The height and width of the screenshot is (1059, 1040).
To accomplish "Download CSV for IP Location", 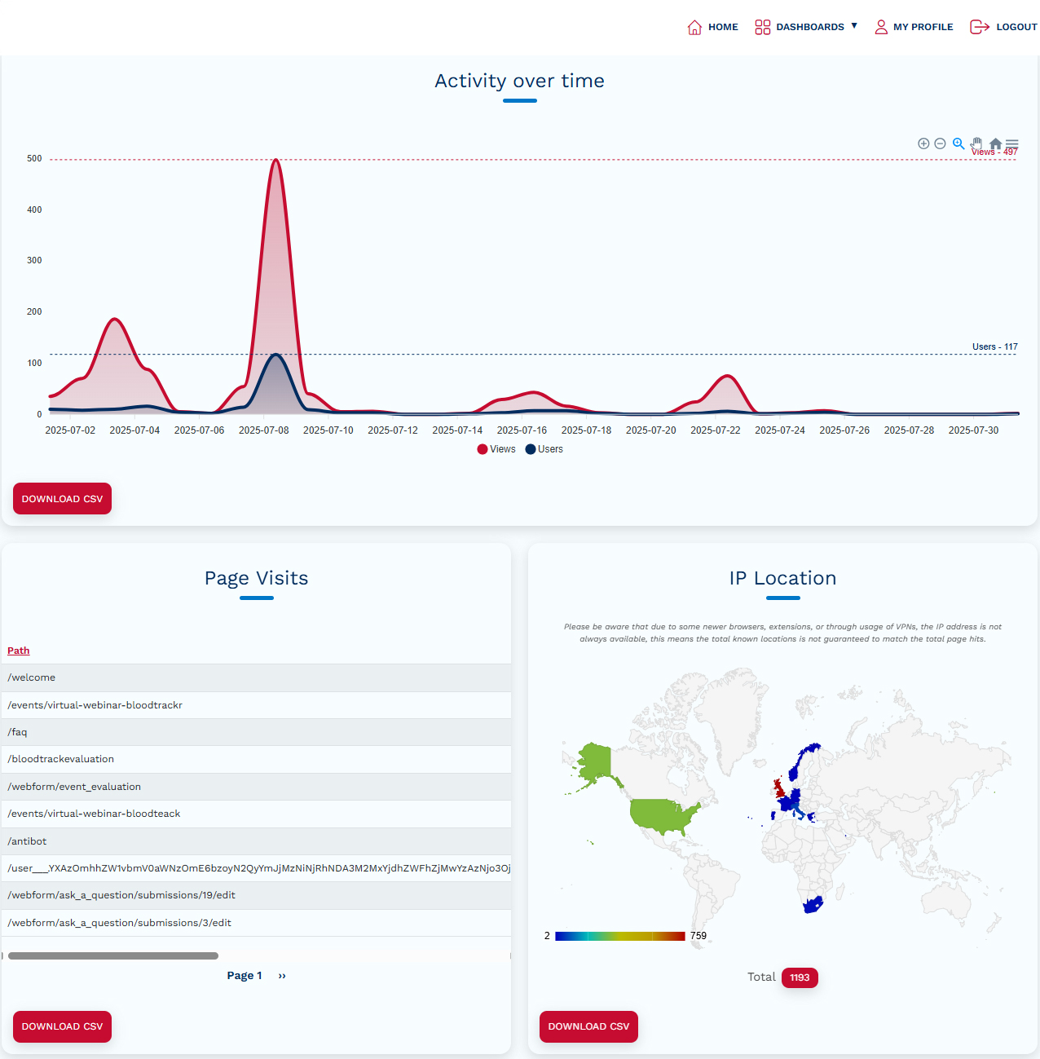I will [588, 1026].
